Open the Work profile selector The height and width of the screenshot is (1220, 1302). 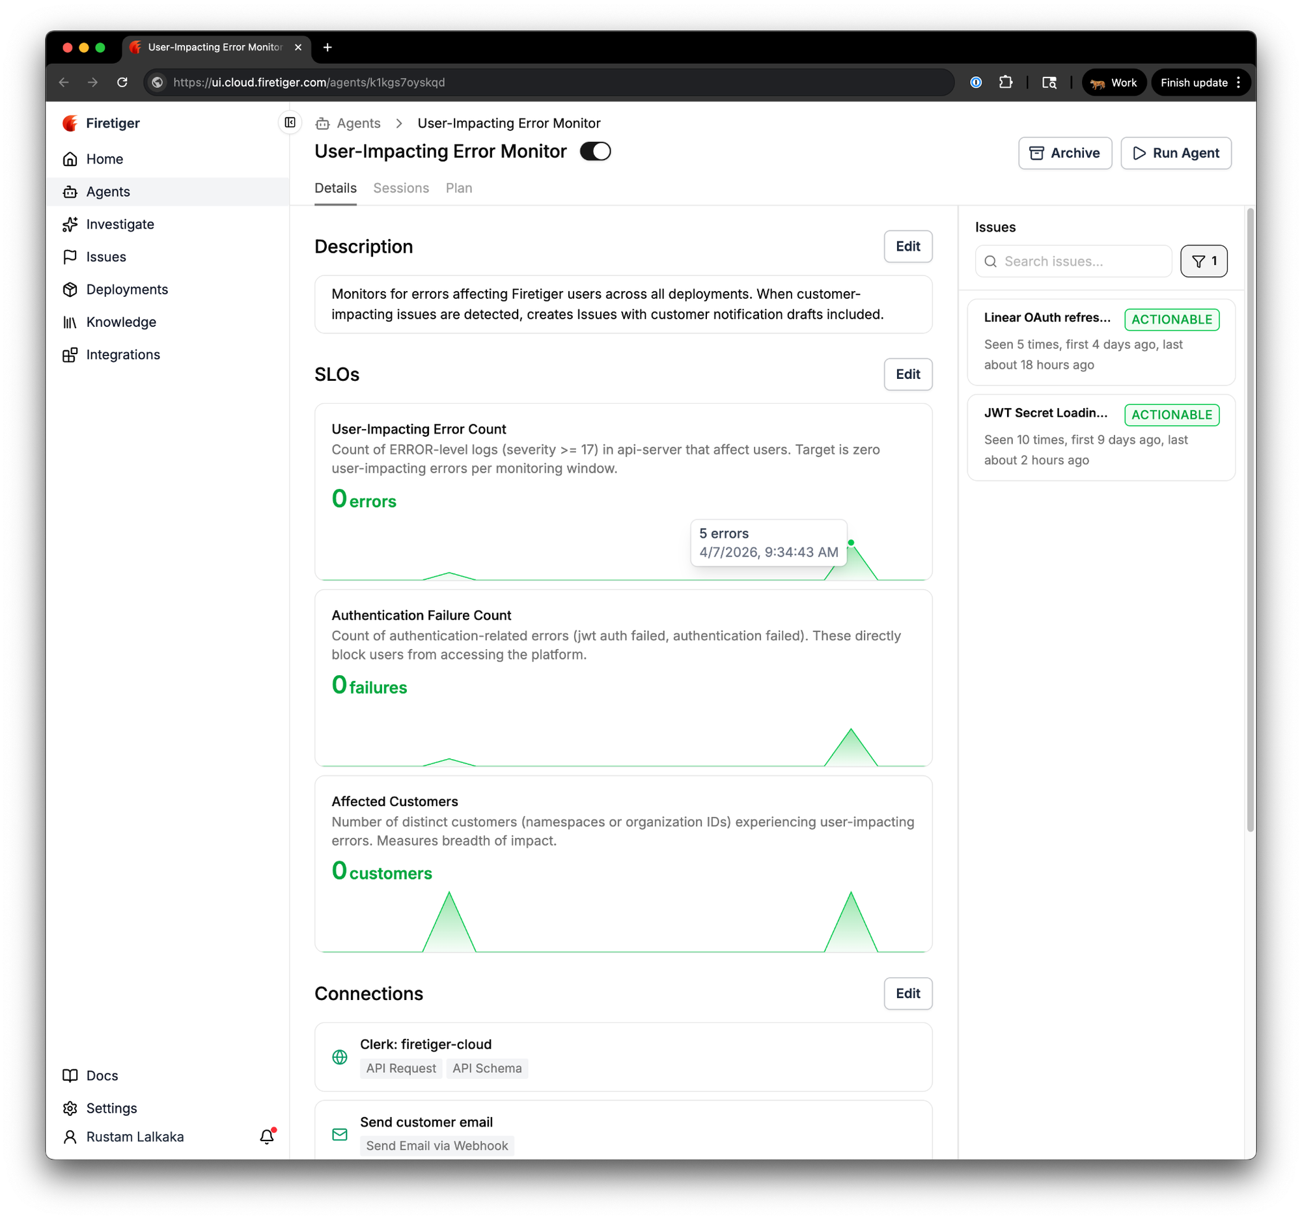coord(1113,83)
